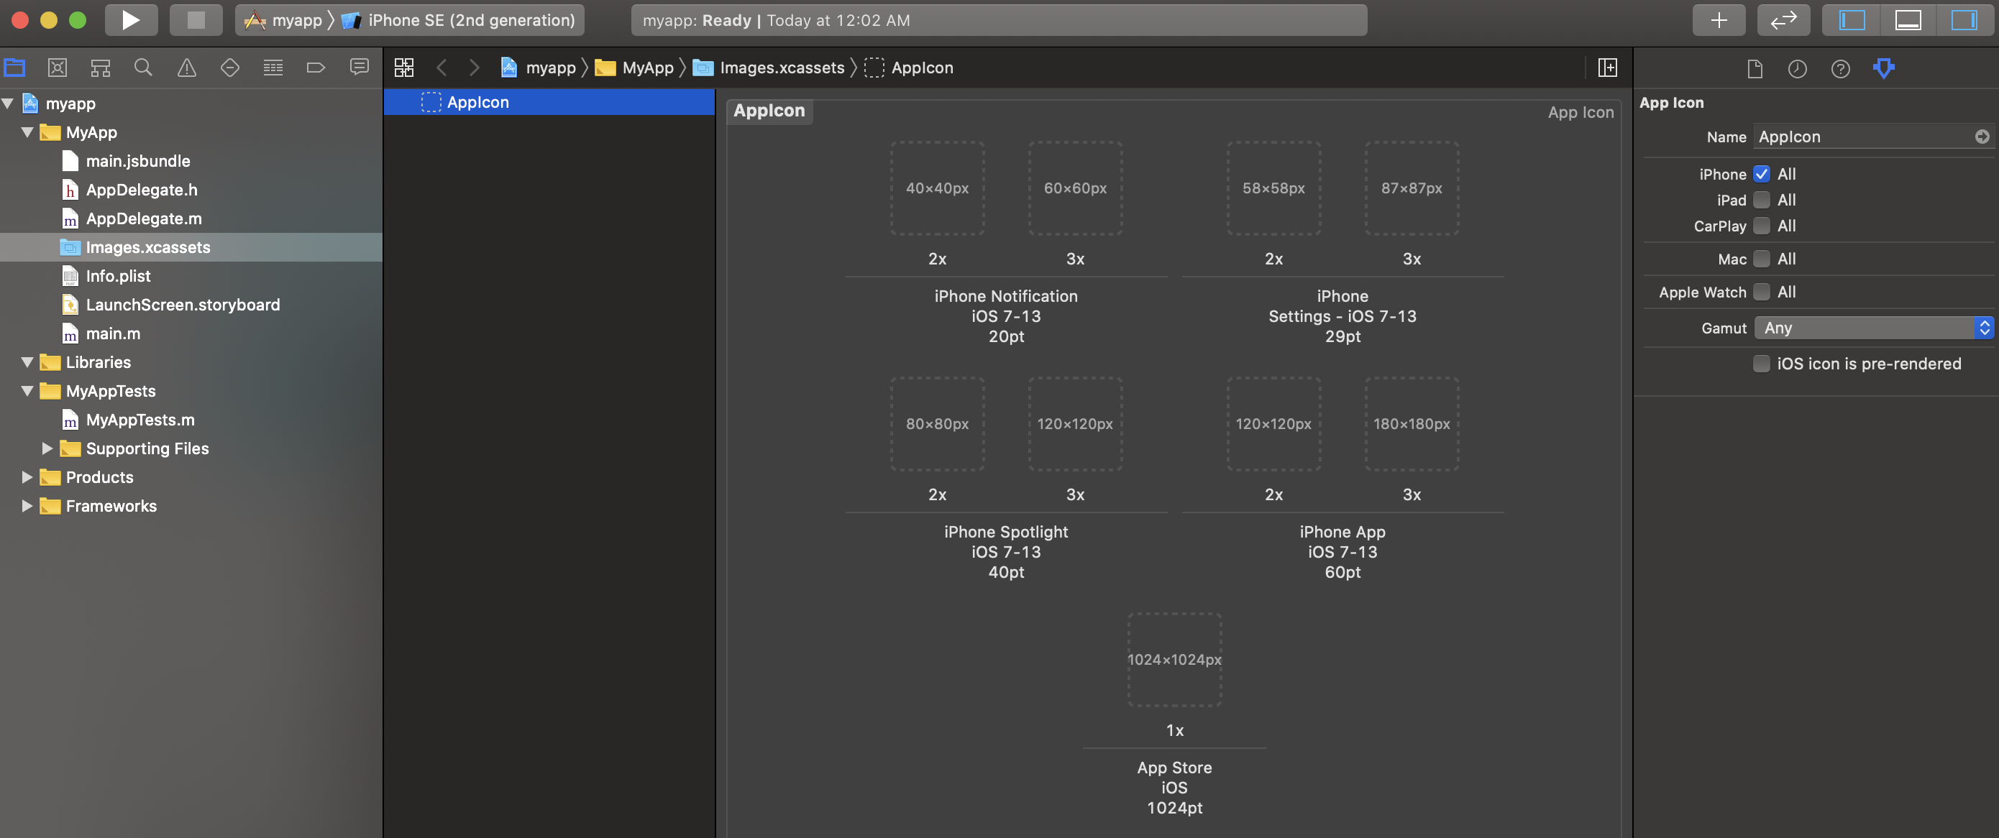Open the Breakpoint navigator icon
The width and height of the screenshot is (1999, 838).
pos(315,68)
